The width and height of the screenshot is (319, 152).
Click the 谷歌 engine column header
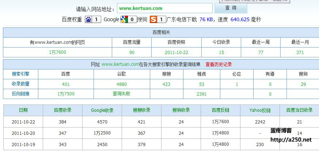(x=122, y=74)
